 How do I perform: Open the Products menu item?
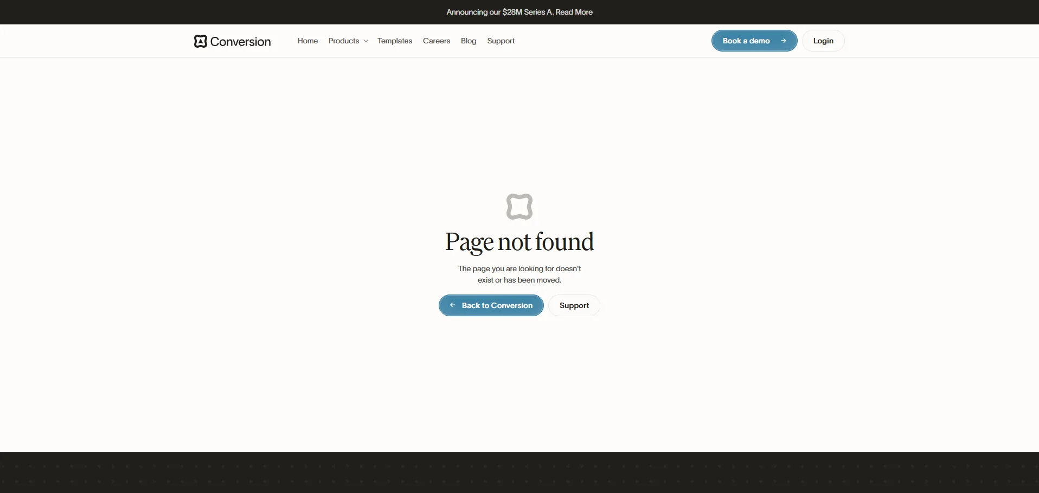pyautogui.click(x=343, y=41)
